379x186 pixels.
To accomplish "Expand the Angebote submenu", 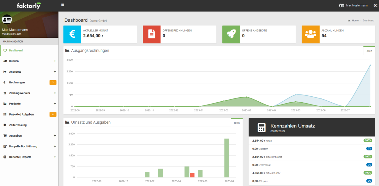I will [55, 72].
